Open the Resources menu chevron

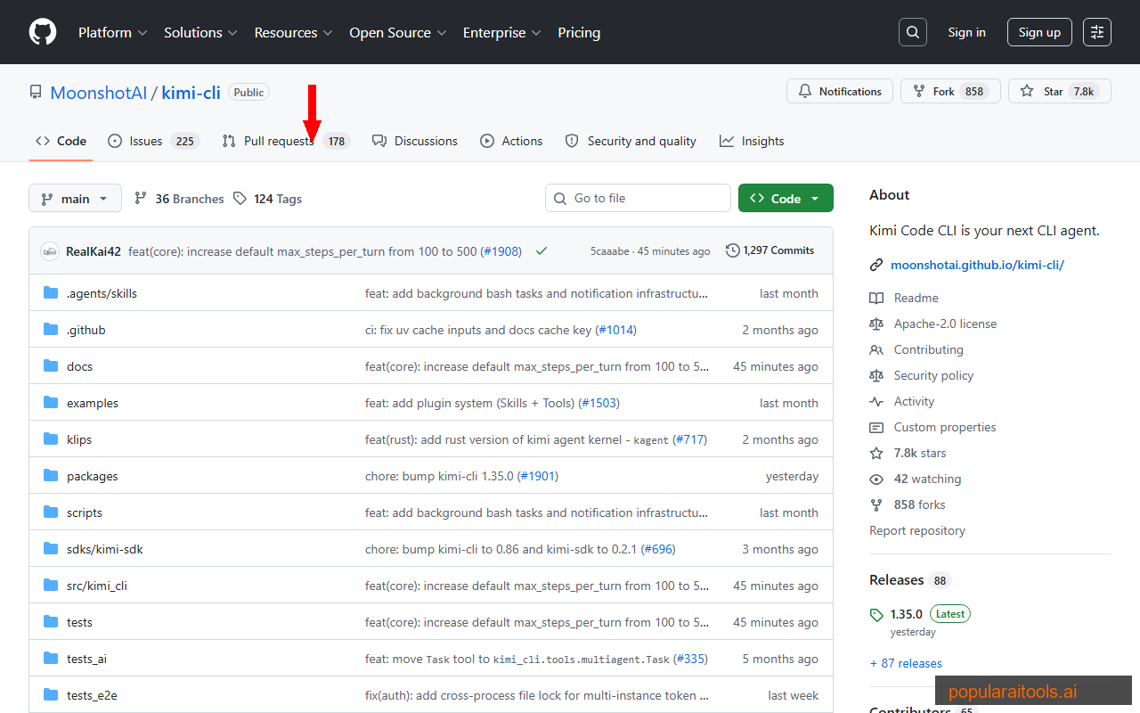click(327, 33)
